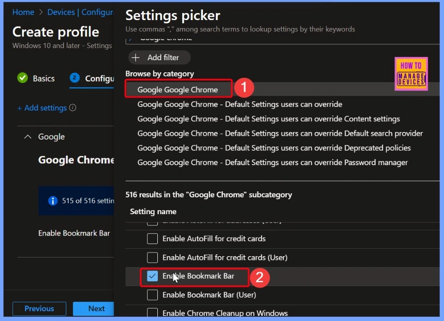Viewport: 444px width, 321px height.
Task: Click the Add settings link
Action: pyautogui.click(x=42, y=108)
